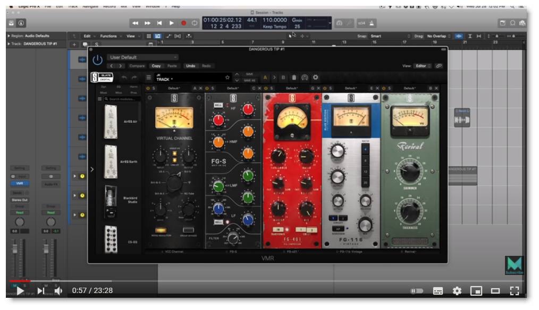539x310 pixels.
Task: Select VMR preset slot A
Action: [265, 77]
